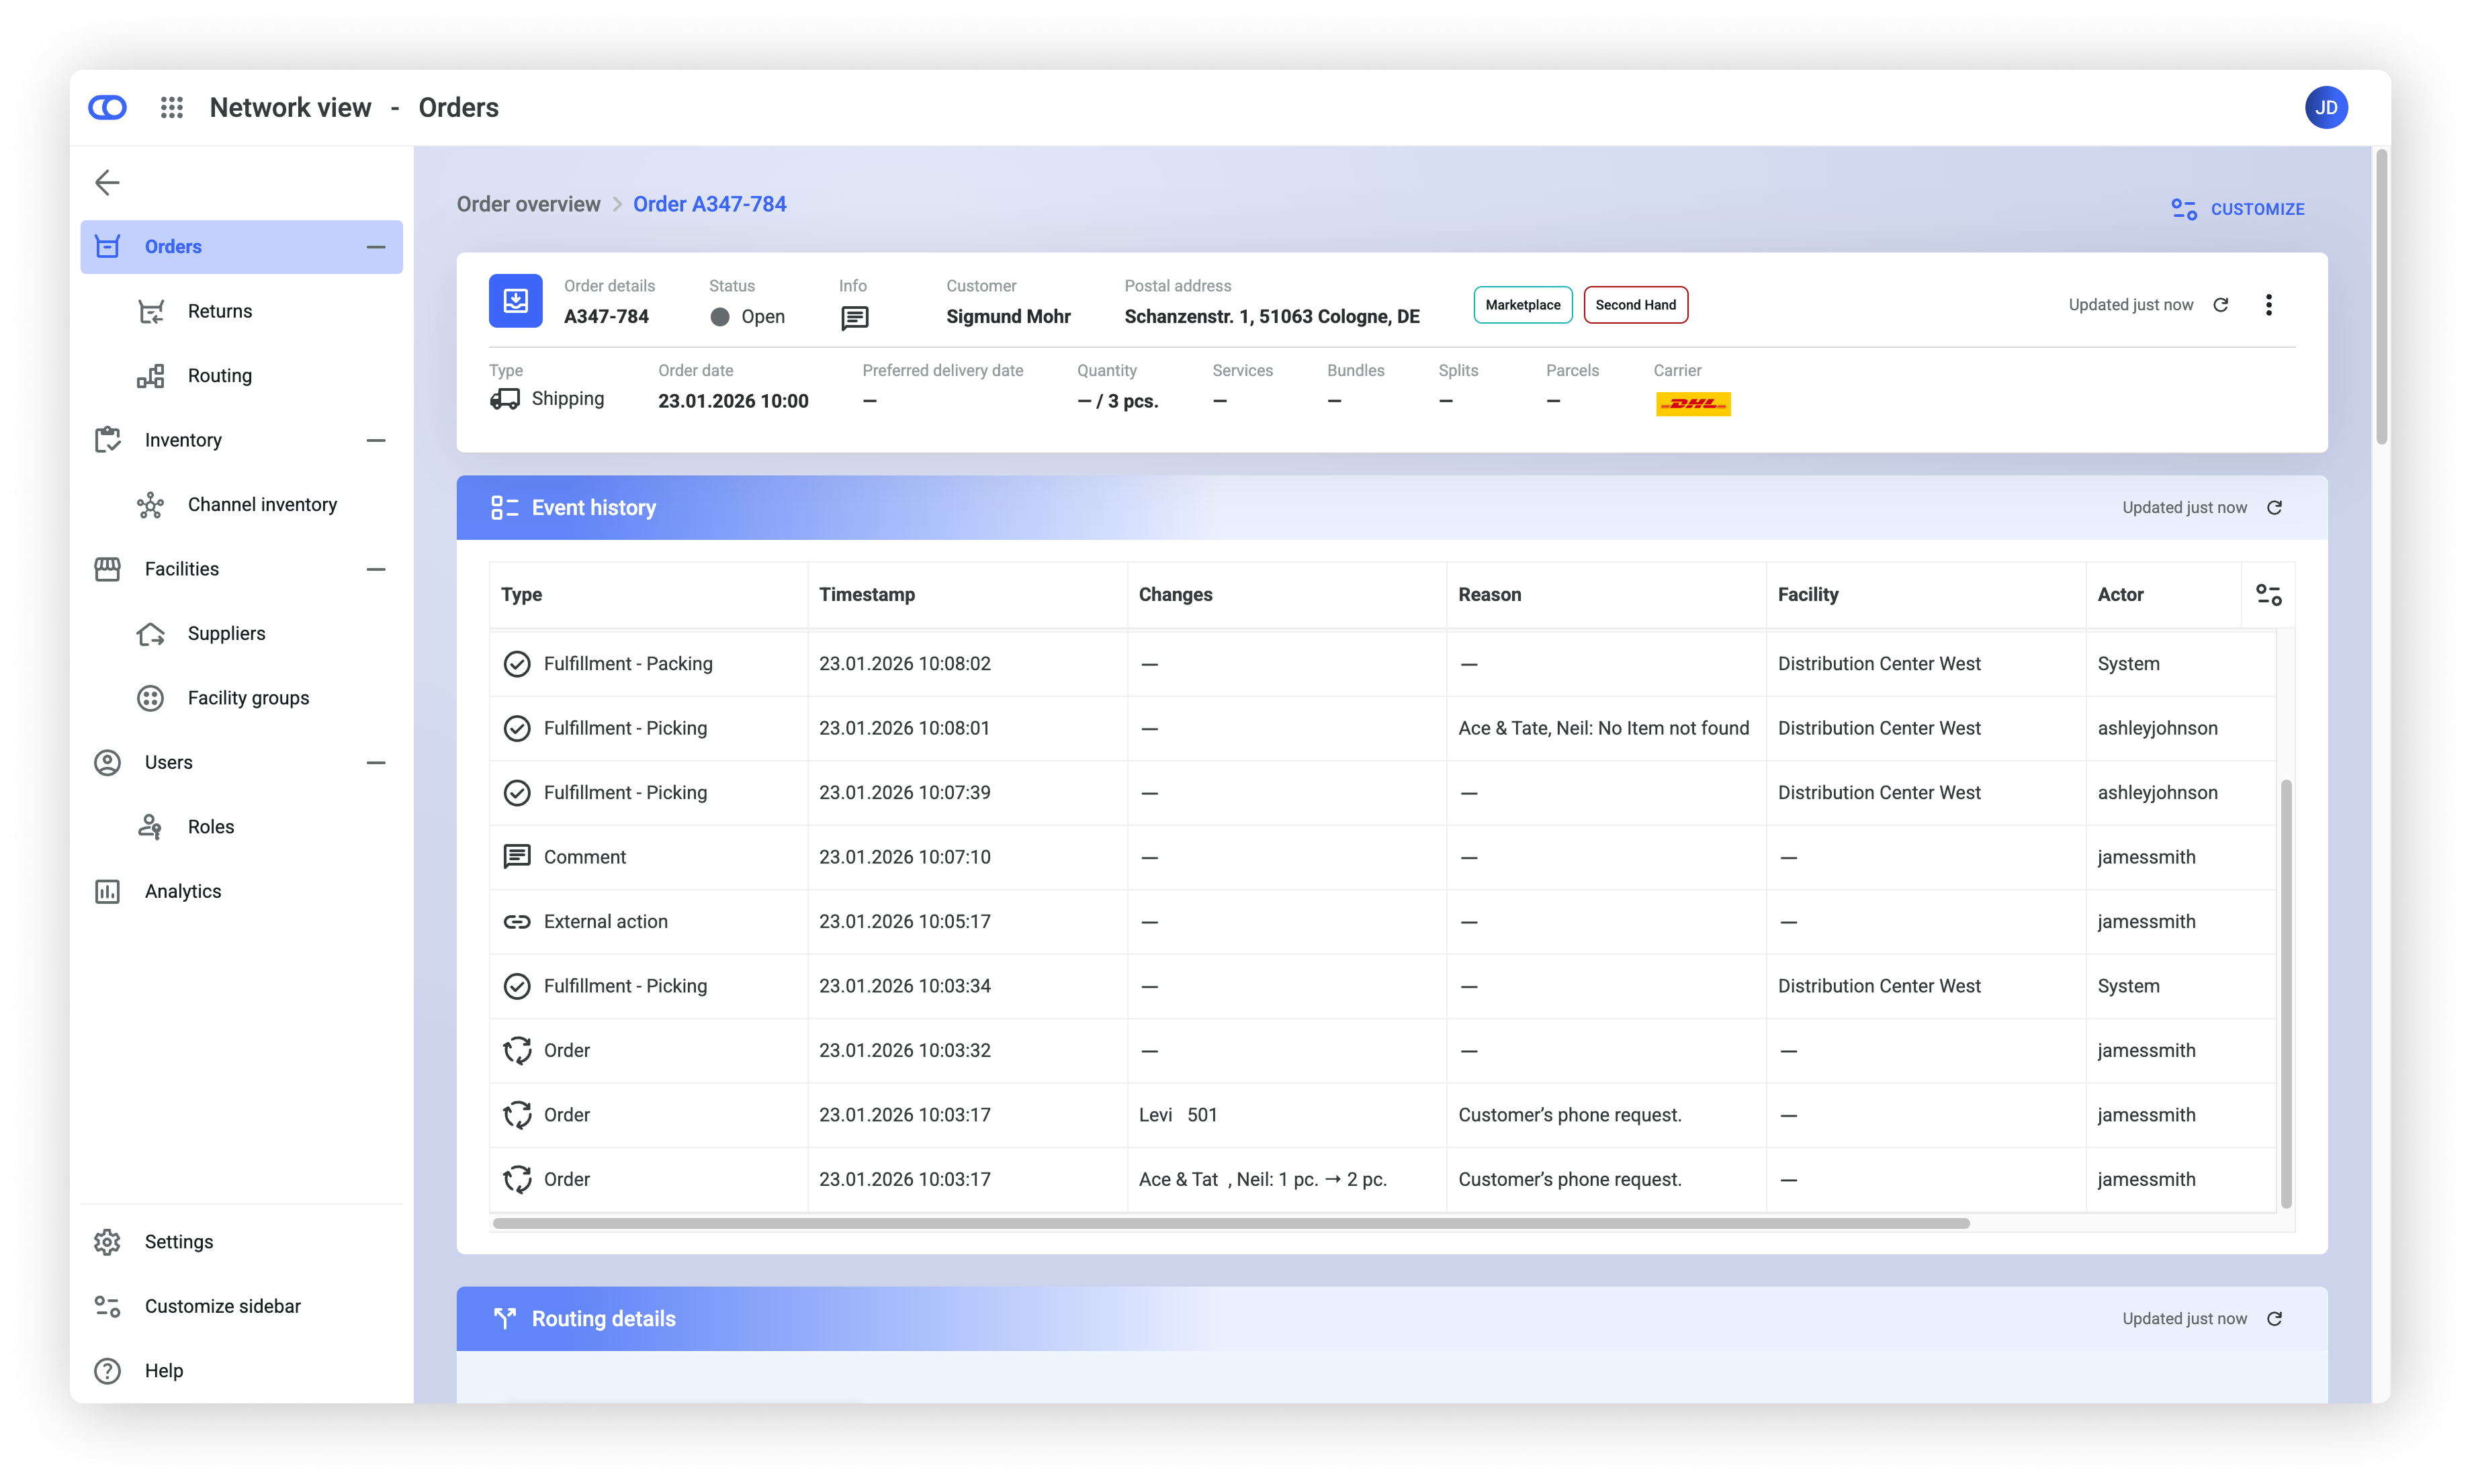Image resolution: width=2472 pixels, height=1484 pixels.
Task: Open Channel inventory in sidebar
Action: [x=262, y=505]
